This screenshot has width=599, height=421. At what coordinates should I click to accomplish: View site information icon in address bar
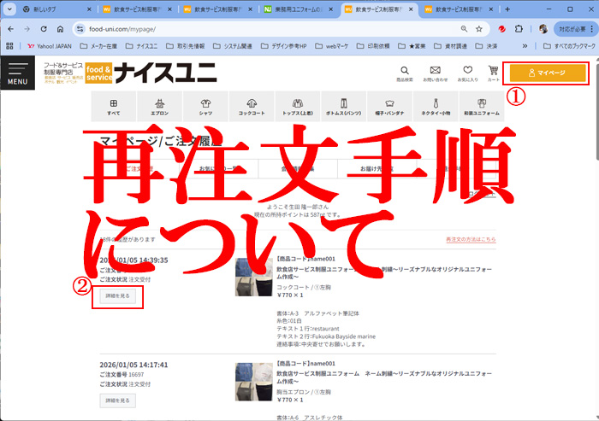click(80, 29)
